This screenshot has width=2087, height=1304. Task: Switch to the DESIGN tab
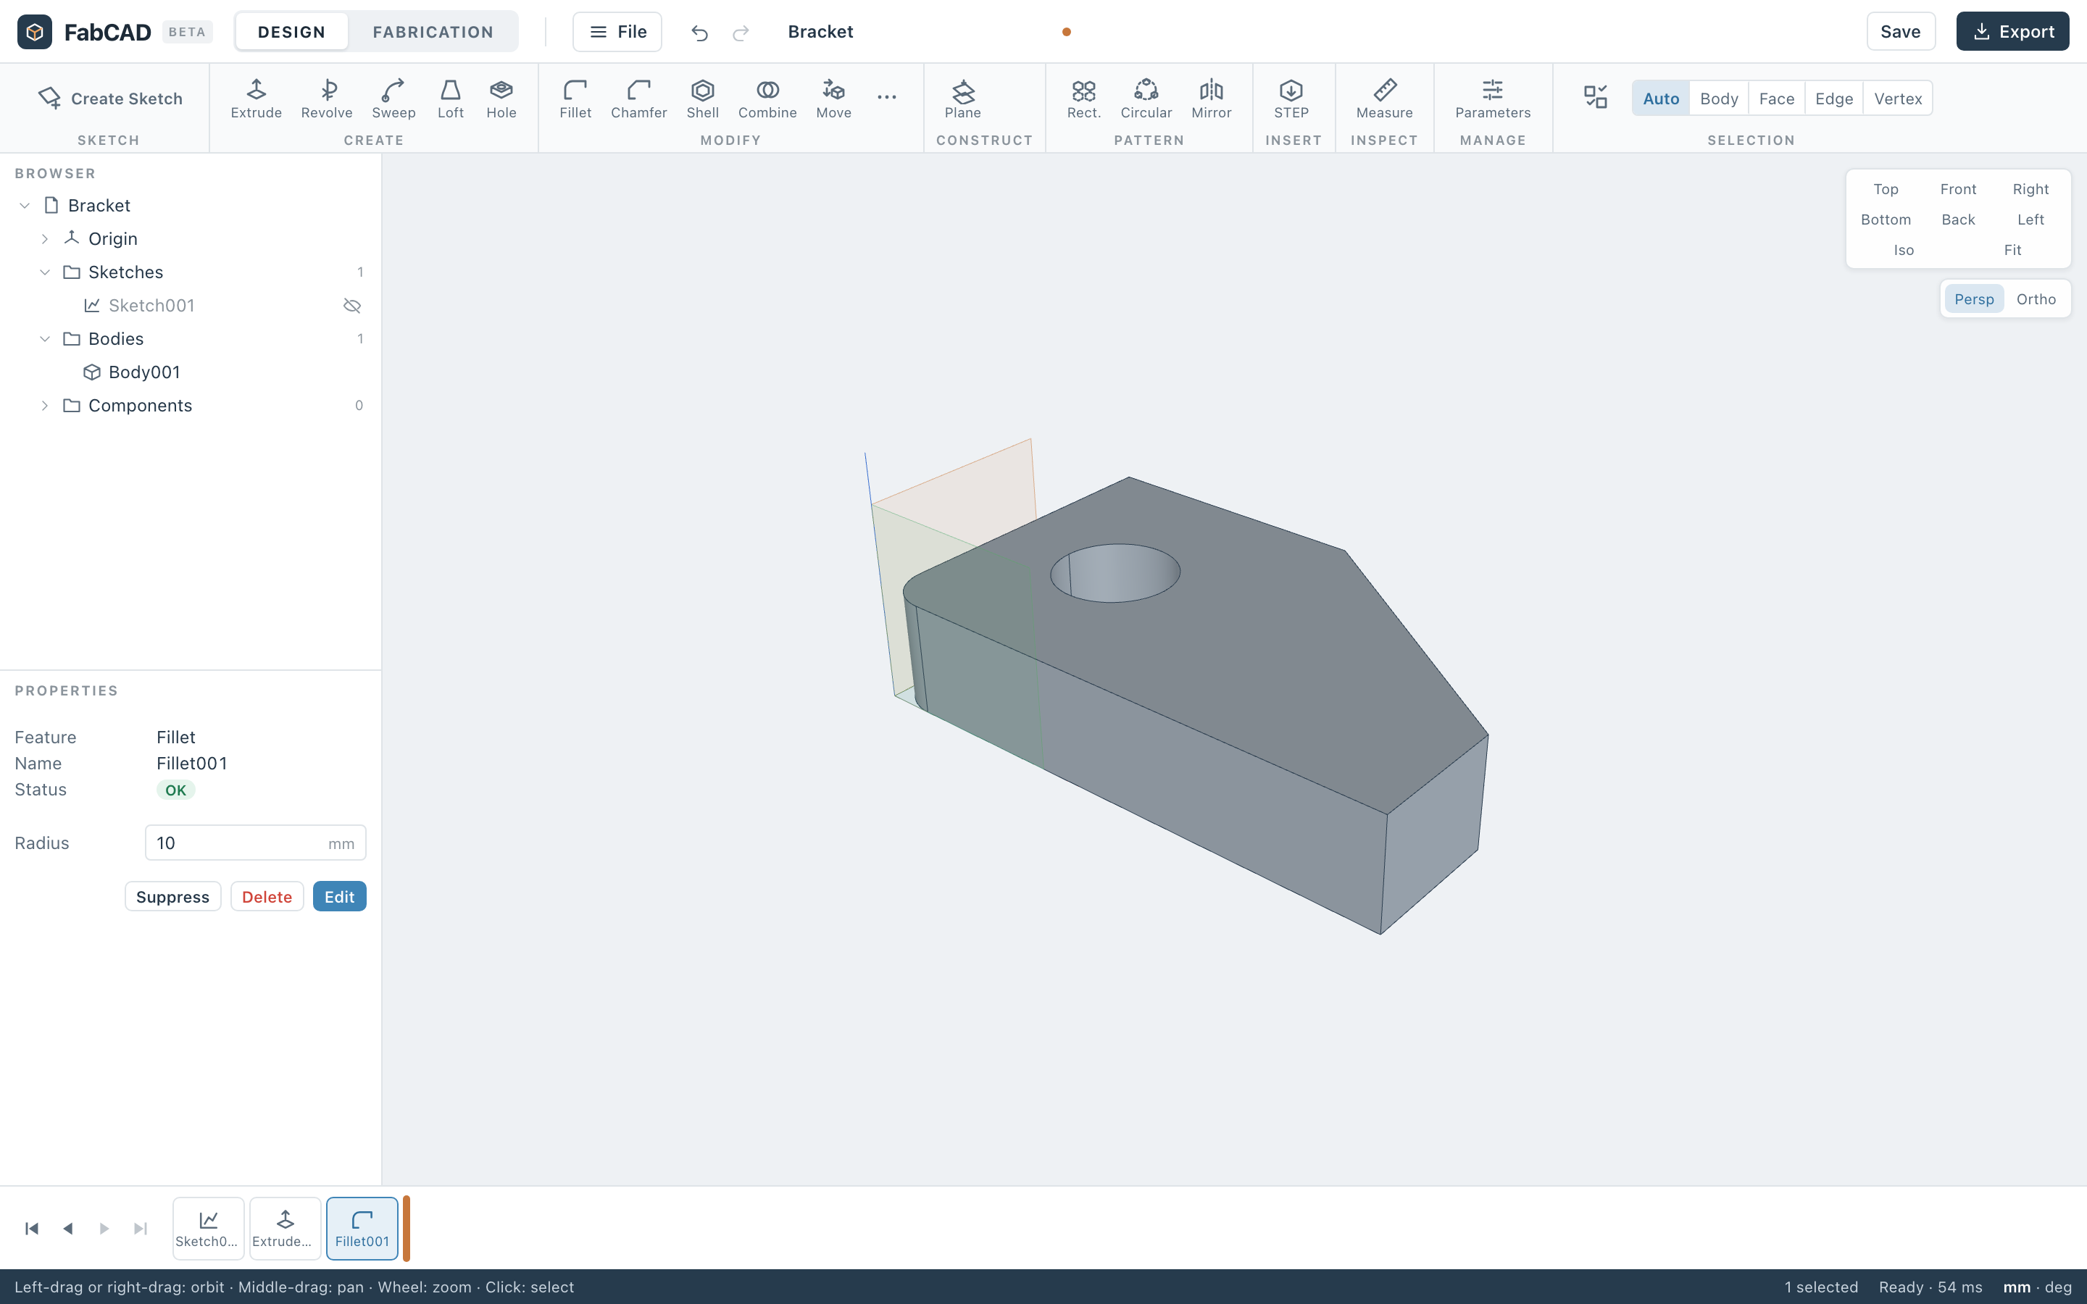coord(291,32)
